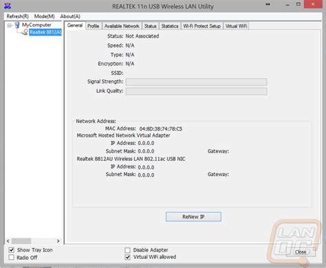Open the Mode(M) menu

[44, 16]
